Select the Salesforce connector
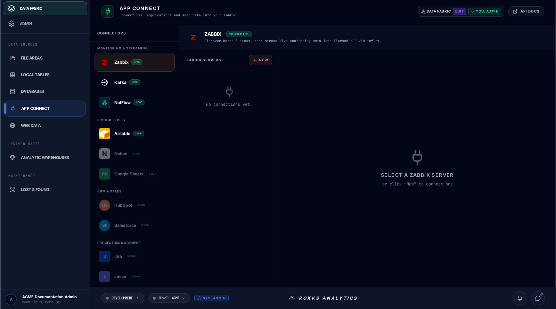Screen dimensions: 556x309 click(x=134, y=225)
